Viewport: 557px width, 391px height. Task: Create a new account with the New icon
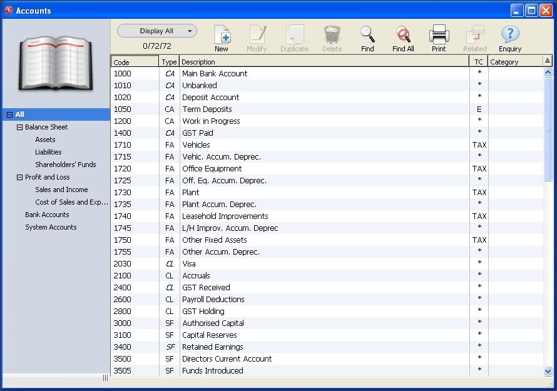tap(222, 34)
